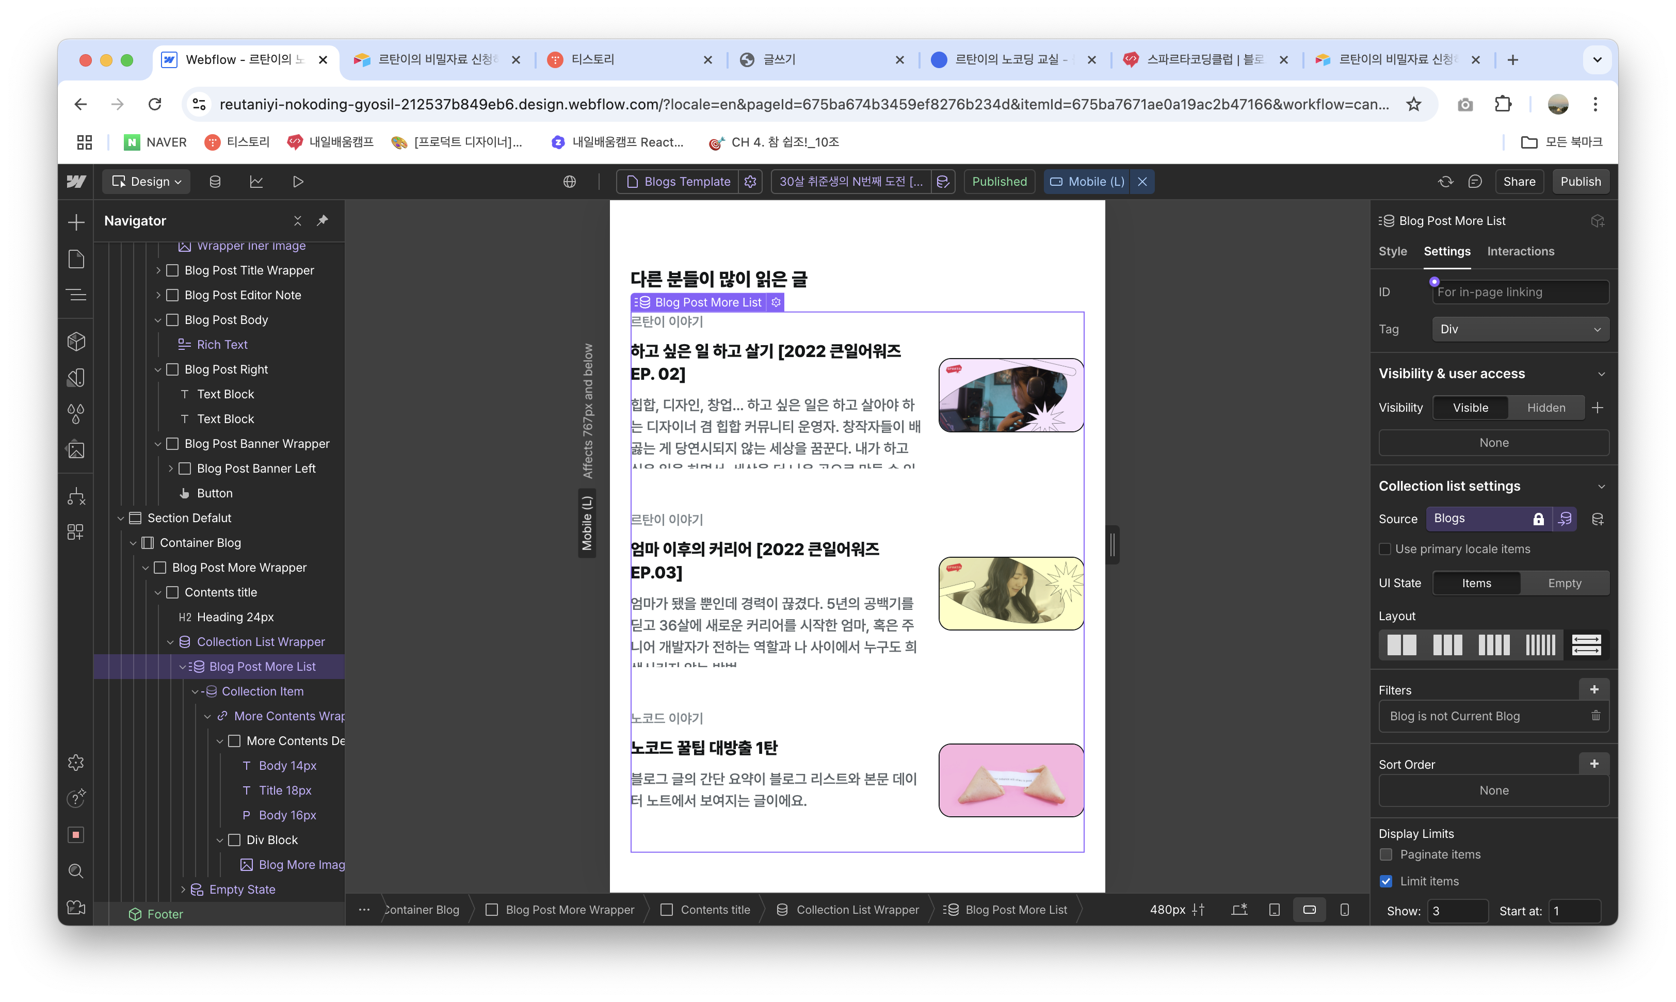This screenshot has height=1002, width=1676.
Task: Open the Variables droplets icon
Action: click(76, 413)
